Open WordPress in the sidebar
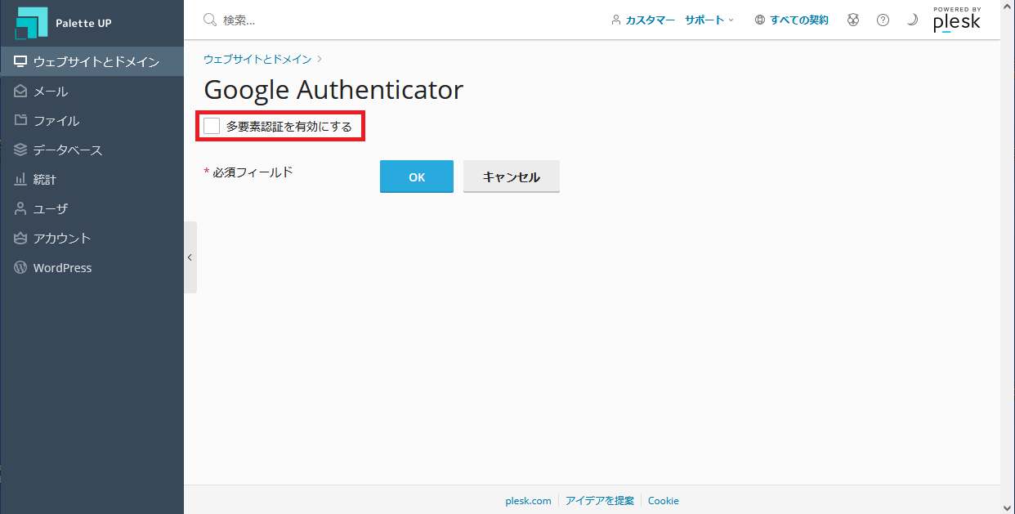 92,268
